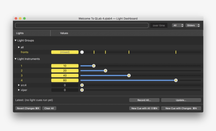Select instrument 1 label
216x131 pixels.
(21, 66)
